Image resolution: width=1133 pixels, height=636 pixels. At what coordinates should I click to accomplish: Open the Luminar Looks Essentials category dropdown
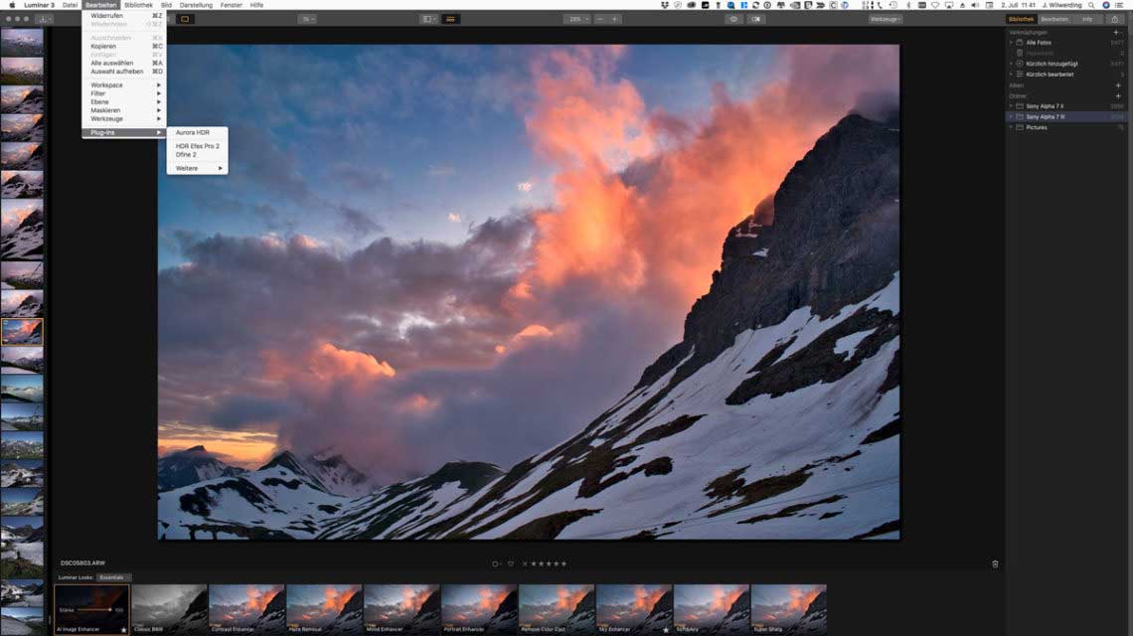[x=114, y=577]
